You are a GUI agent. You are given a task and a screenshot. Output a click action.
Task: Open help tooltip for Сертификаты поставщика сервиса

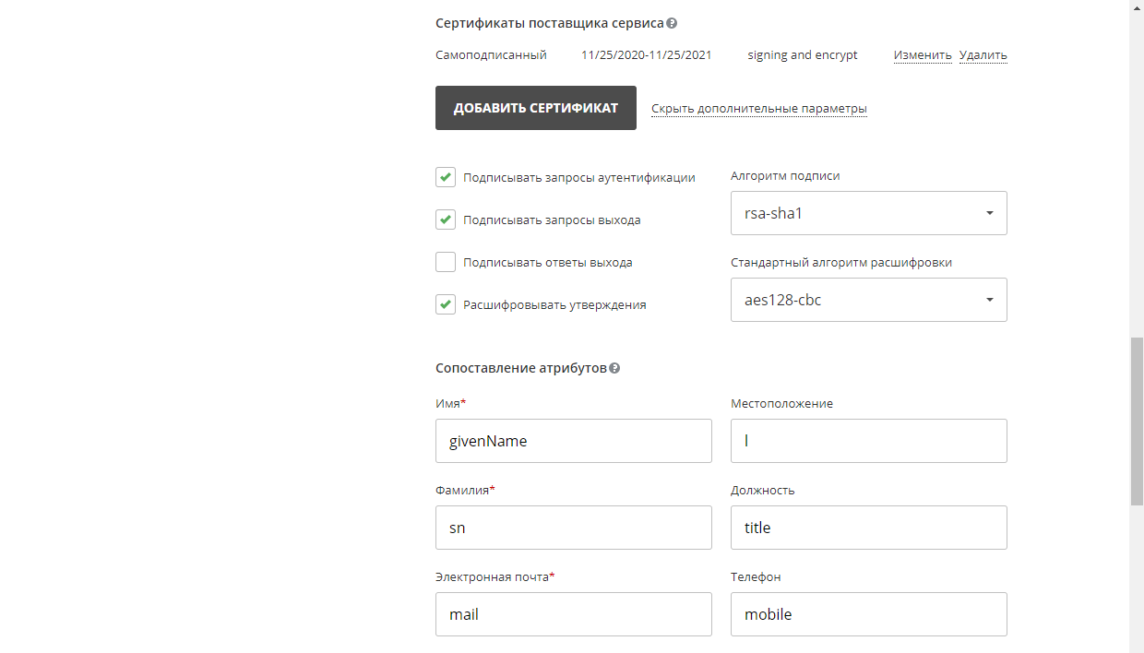672,23
